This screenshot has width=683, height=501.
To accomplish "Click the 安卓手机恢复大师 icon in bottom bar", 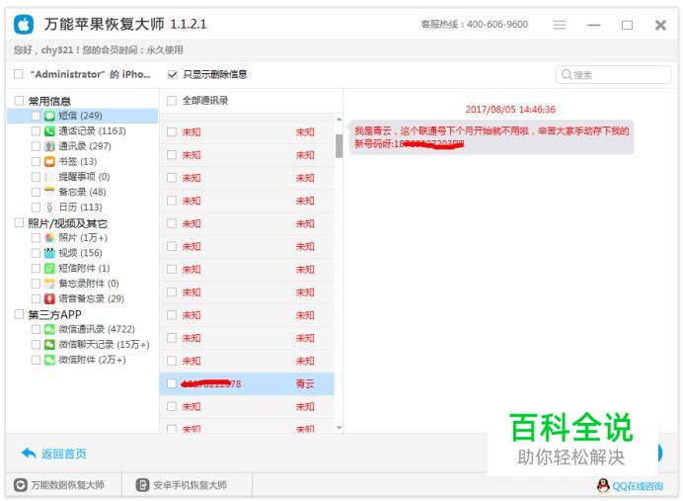I will pyautogui.click(x=142, y=485).
